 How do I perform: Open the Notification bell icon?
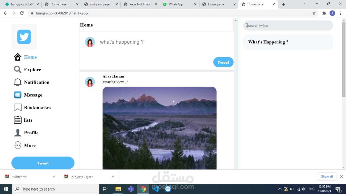click(x=17, y=82)
